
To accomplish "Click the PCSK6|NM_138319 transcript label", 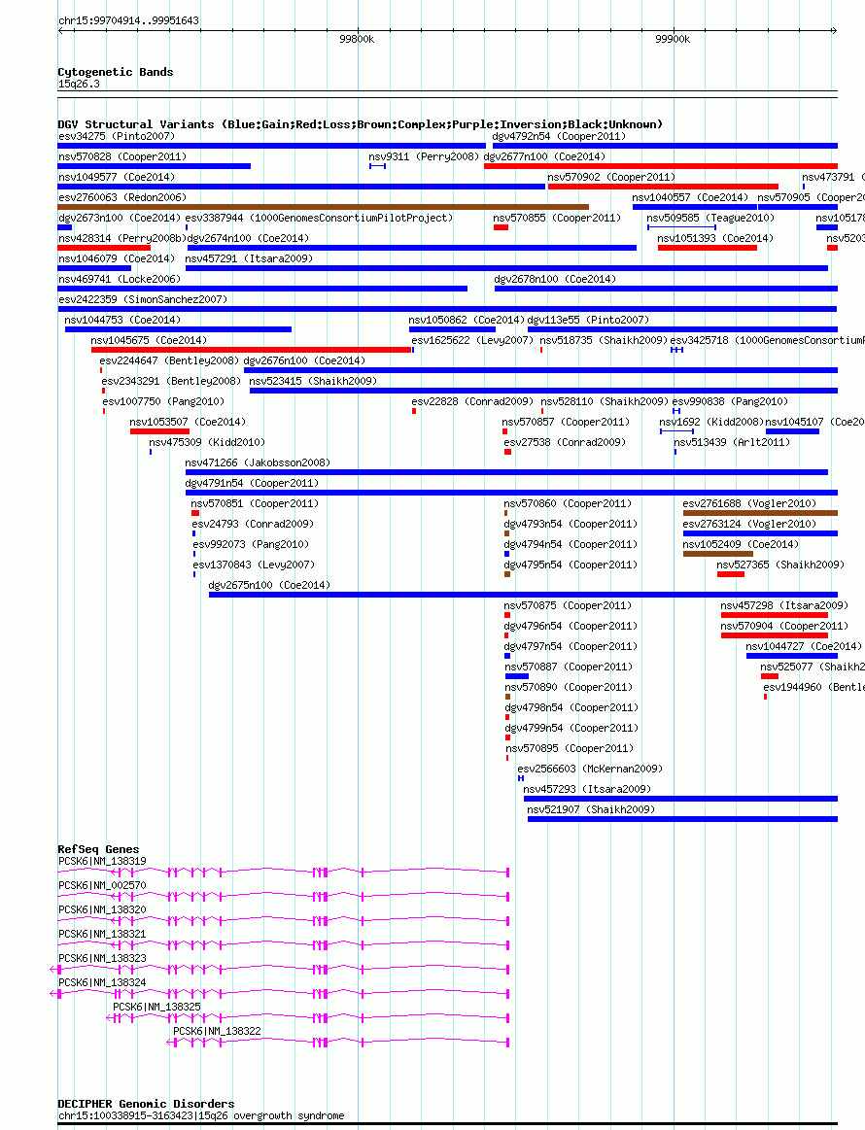I will (102, 861).
